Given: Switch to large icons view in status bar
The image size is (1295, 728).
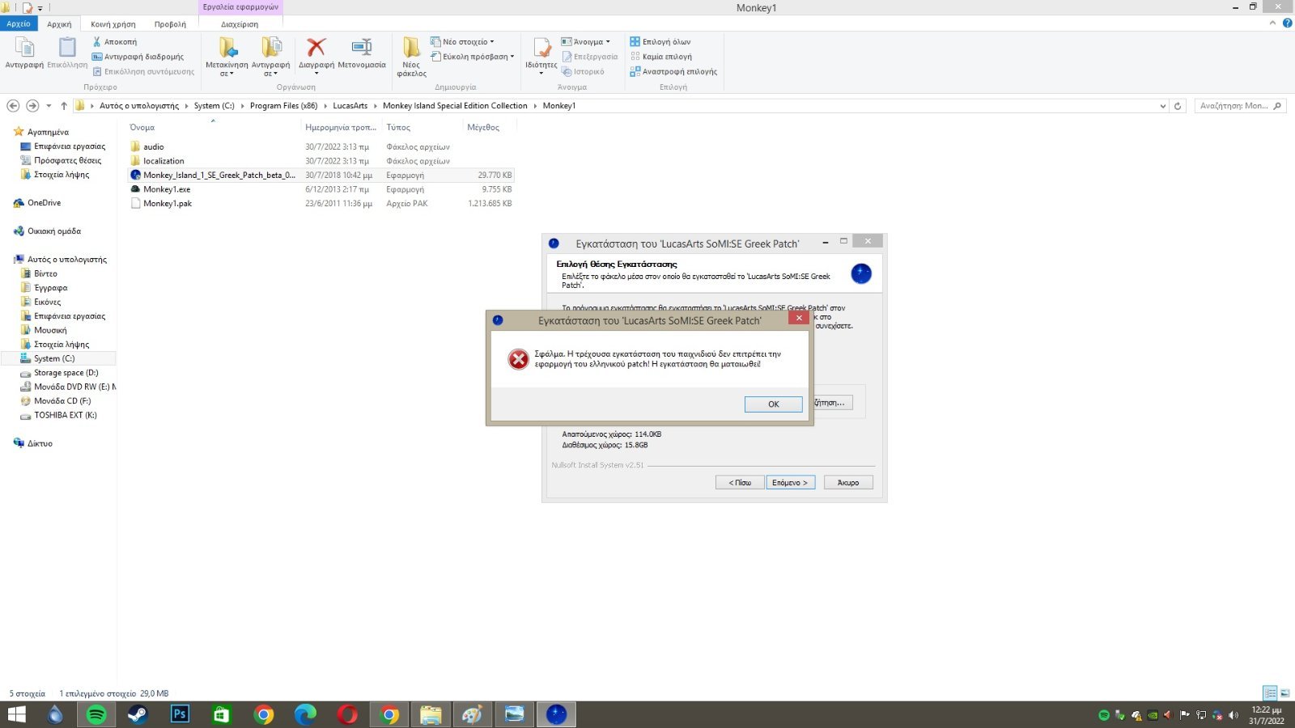Looking at the screenshot, I should coord(1284,693).
